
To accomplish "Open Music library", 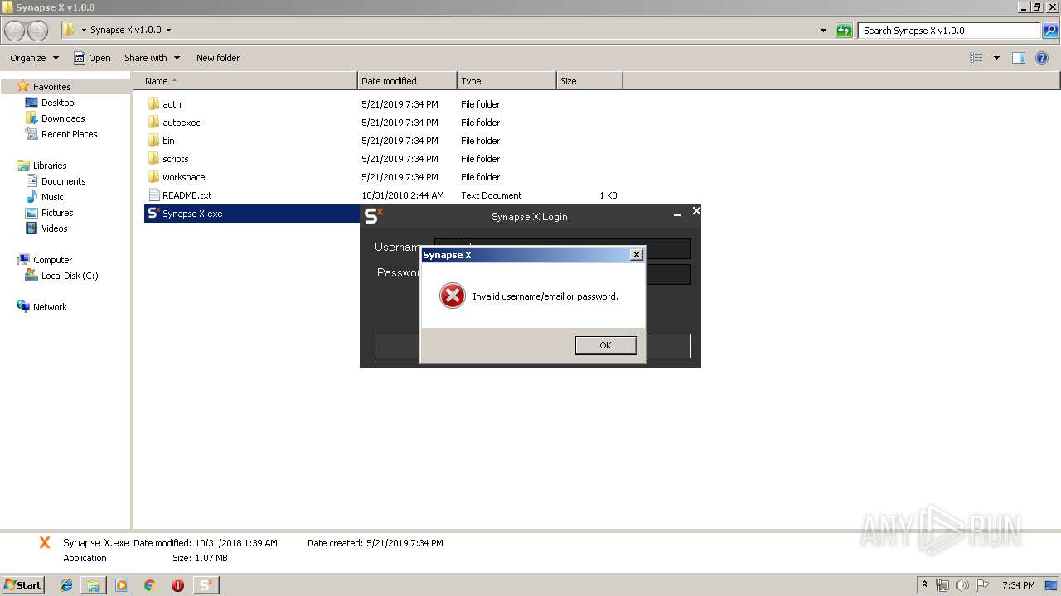I will [52, 197].
